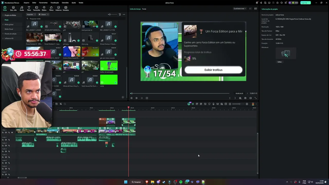Open the Título panel
This screenshot has height=185, width=329.
point(29,8)
